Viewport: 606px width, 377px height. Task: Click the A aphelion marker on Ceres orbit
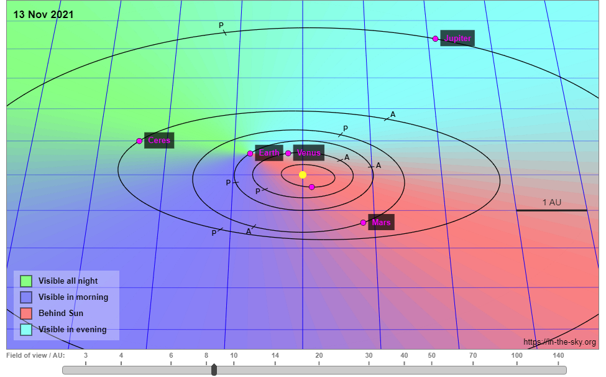coord(393,114)
